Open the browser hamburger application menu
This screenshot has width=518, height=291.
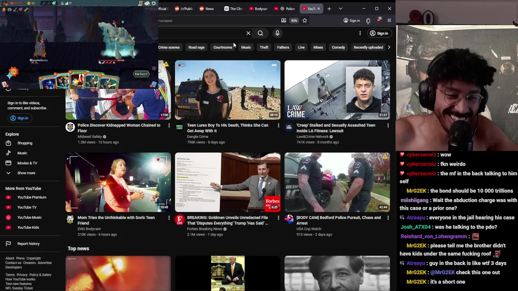[x=389, y=20]
